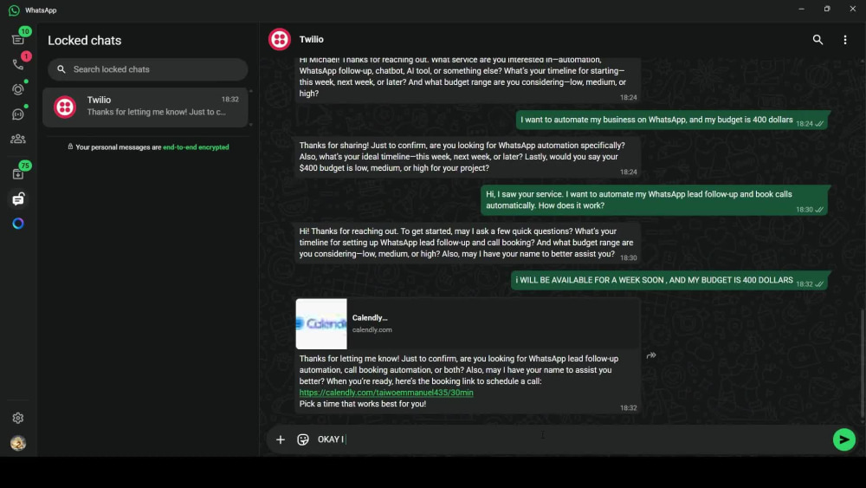Open the calendly.com/taiwoemmanuel435/30min link
This screenshot has height=488, width=866.
[x=386, y=393]
